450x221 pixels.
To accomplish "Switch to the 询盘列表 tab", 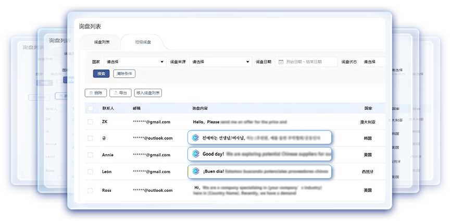I will [102, 42].
